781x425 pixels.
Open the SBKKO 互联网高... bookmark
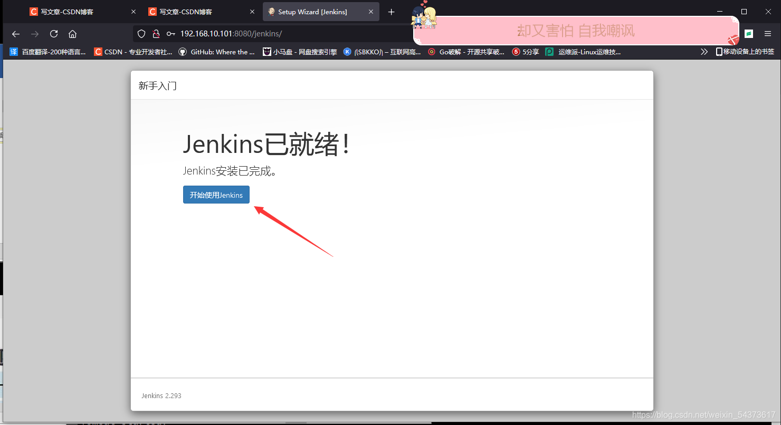click(382, 52)
